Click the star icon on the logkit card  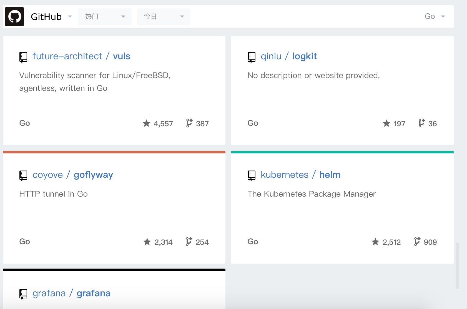[x=386, y=123]
